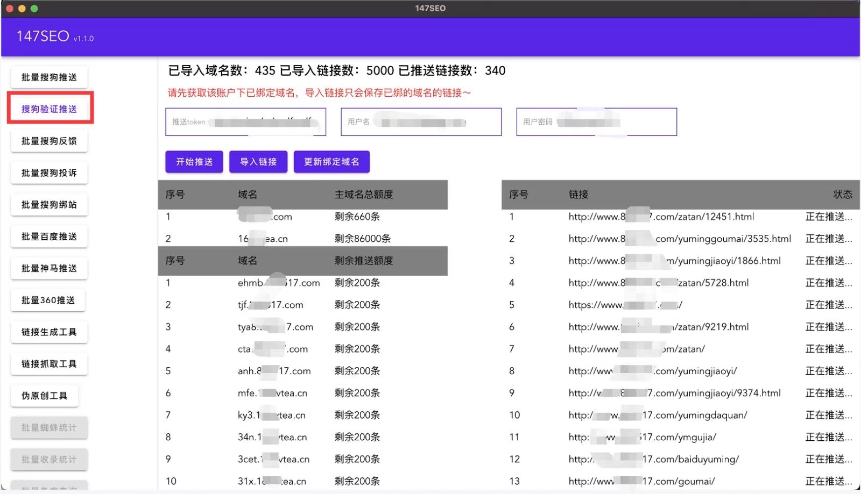Viewport: 861px width, 494px height.
Task: Click disabled 批量收录统计 button
Action: pos(49,459)
